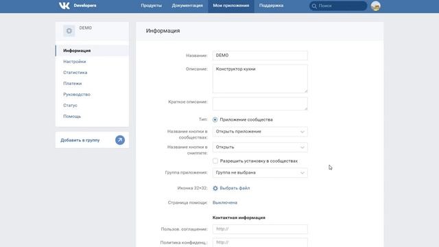Click the search magnifier icon

click(x=314, y=6)
